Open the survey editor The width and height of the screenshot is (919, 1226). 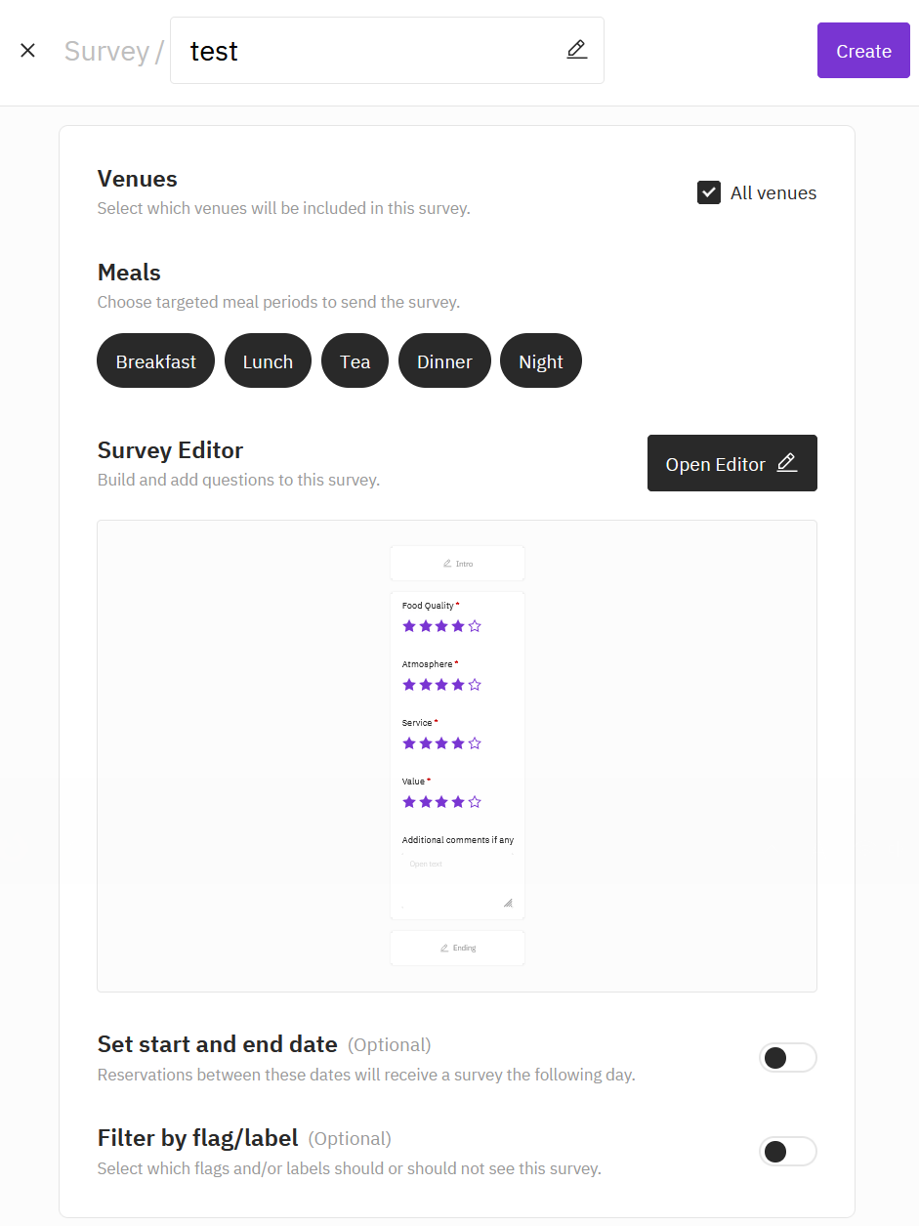(x=731, y=464)
